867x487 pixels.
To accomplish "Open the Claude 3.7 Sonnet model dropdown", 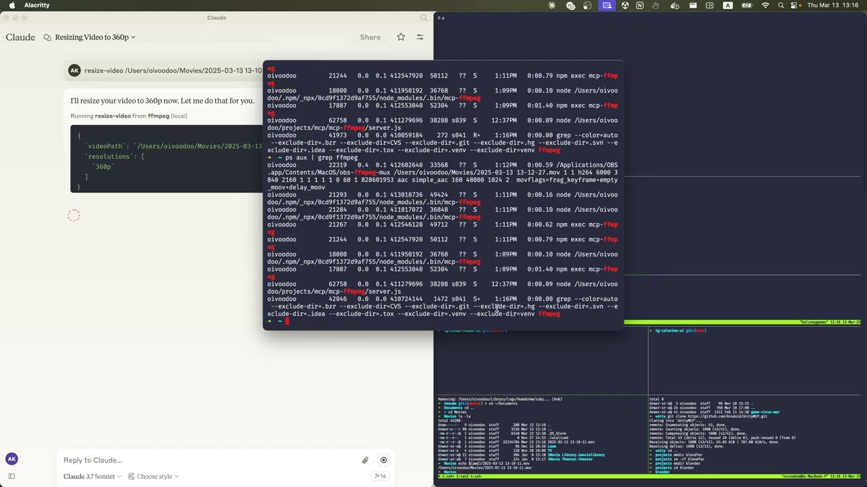I will coord(93,476).
